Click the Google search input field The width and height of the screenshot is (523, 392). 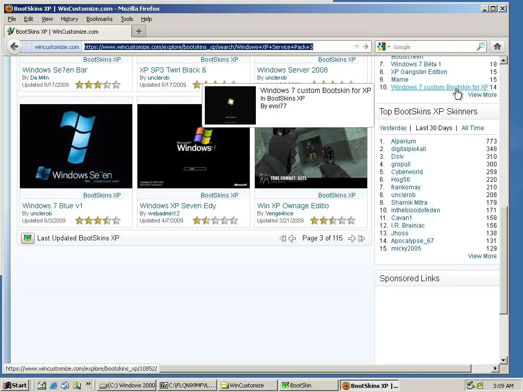(x=434, y=46)
